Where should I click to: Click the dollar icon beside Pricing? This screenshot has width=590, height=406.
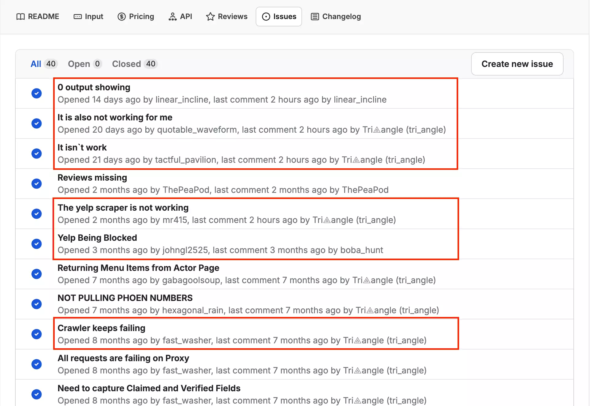point(122,17)
